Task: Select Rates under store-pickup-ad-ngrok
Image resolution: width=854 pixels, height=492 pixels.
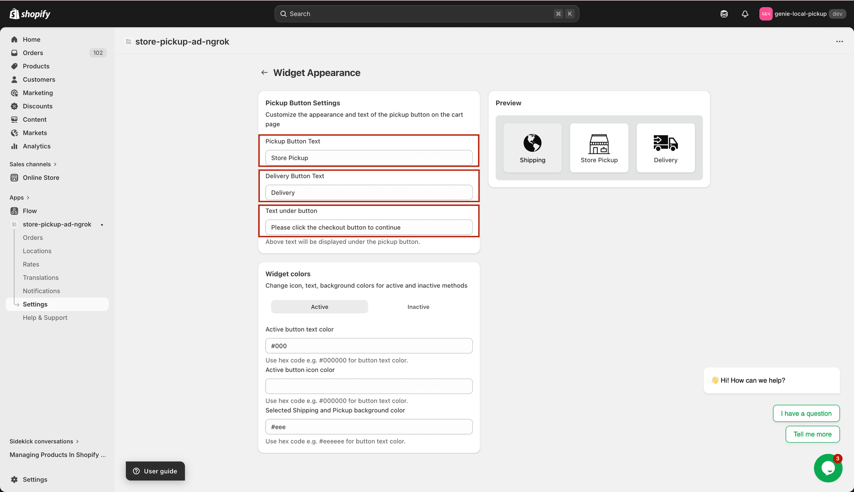Action: [31, 264]
